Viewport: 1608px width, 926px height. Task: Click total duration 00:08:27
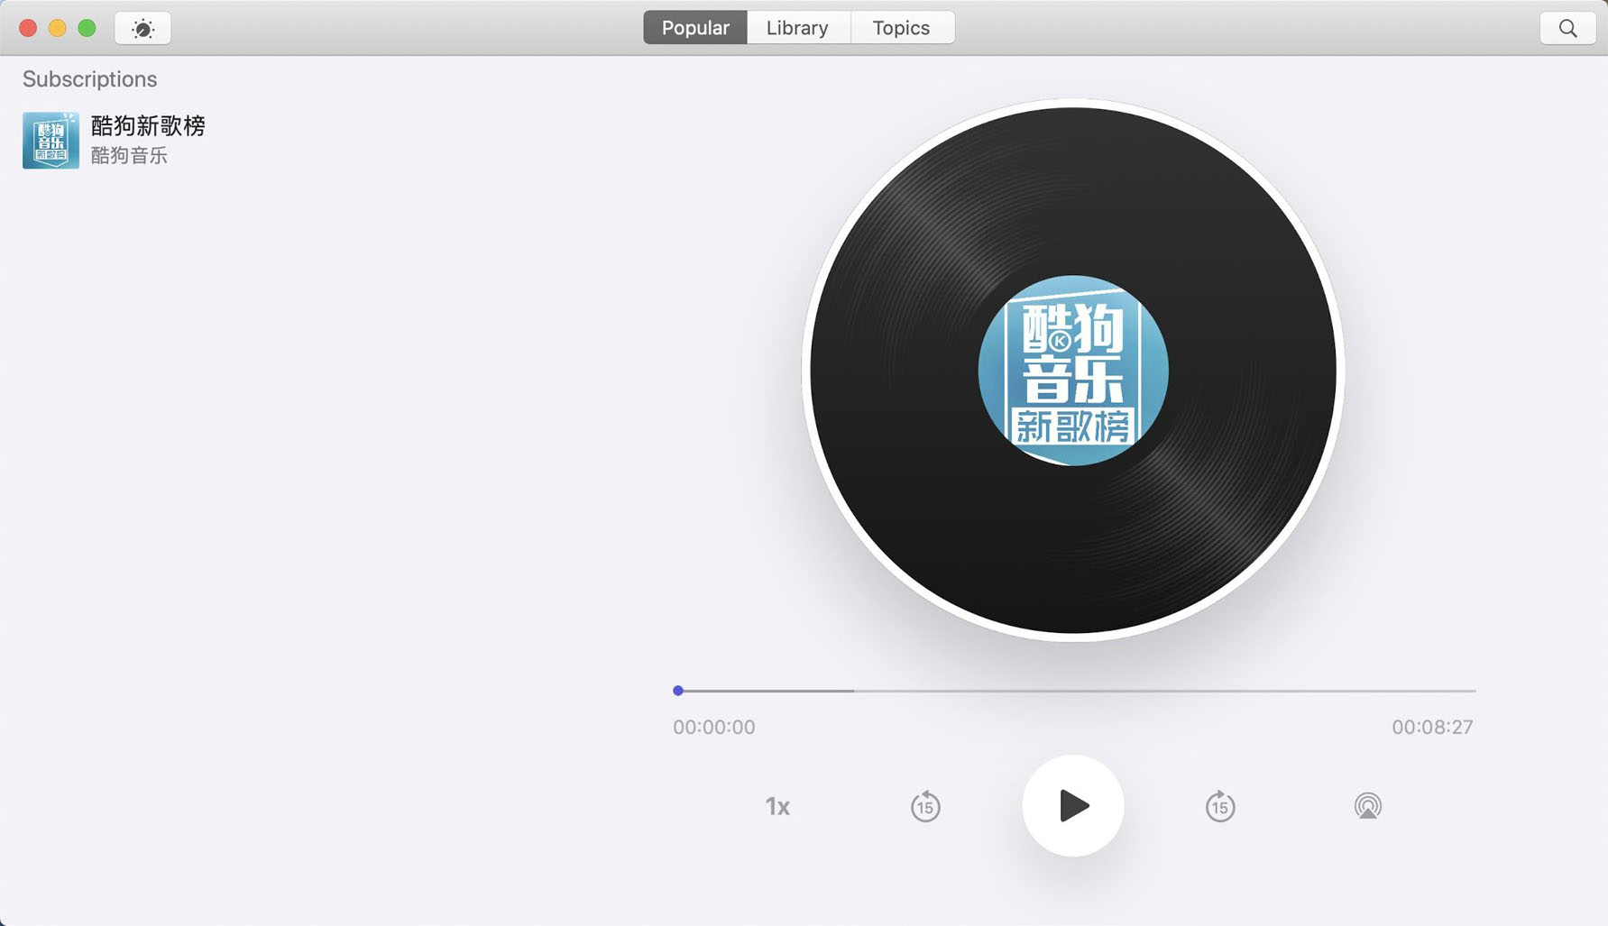point(1432,727)
